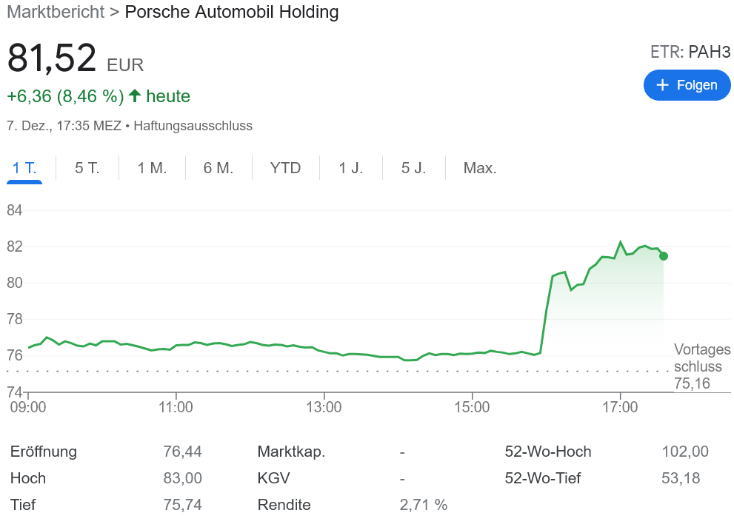Select the 6 M. range tab
The height and width of the screenshot is (530, 734).
(218, 168)
